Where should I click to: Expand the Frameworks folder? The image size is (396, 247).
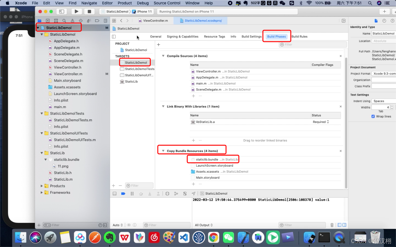(42, 192)
